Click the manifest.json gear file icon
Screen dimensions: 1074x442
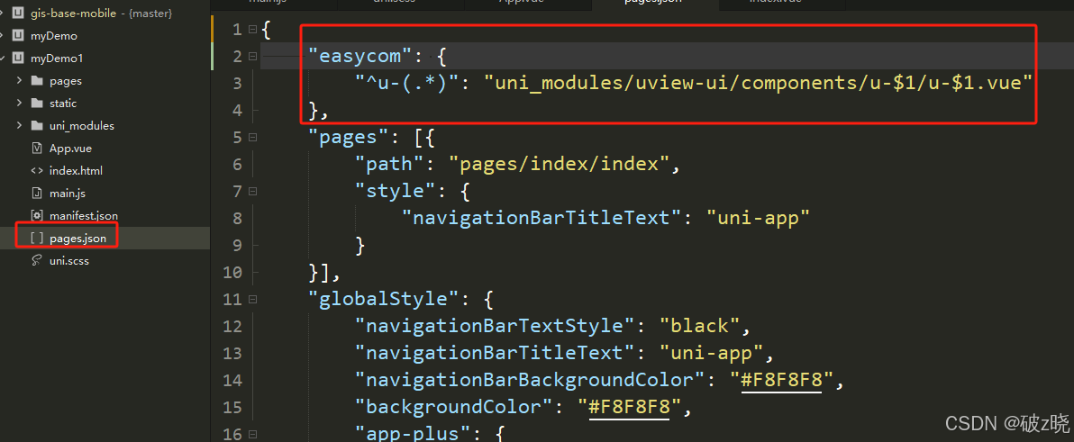point(37,216)
